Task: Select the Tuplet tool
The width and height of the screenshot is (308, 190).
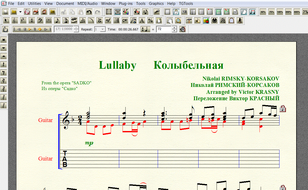Action: point(82,21)
